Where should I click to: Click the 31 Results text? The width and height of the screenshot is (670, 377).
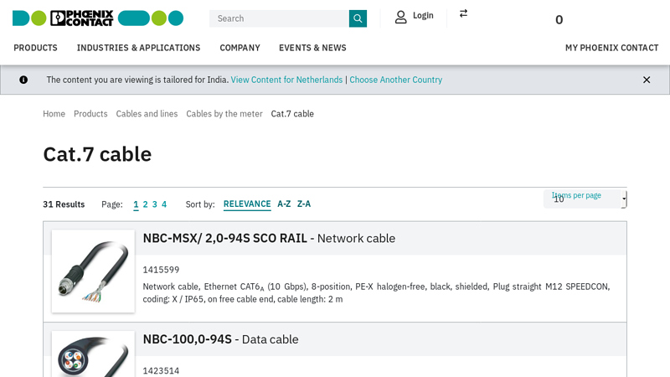(x=64, y=204)
